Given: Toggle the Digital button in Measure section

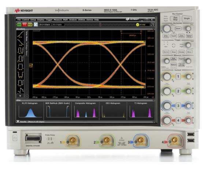Looking at the screenshot, I should (181, 59).
